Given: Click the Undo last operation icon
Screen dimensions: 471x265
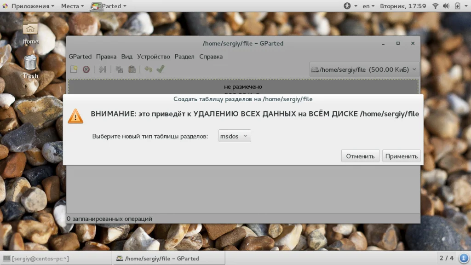Looking at the screenshot, I should [149, 69].
